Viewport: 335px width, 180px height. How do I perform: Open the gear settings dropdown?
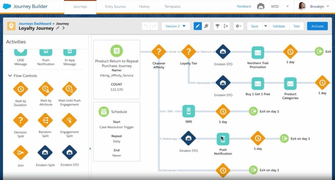click(238, 26)
